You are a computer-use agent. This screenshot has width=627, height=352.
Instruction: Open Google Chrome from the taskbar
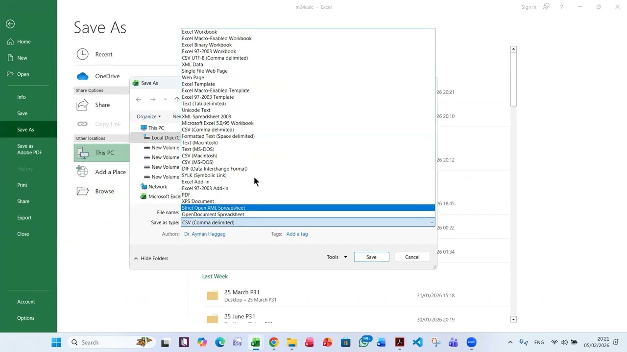[273, 342]
